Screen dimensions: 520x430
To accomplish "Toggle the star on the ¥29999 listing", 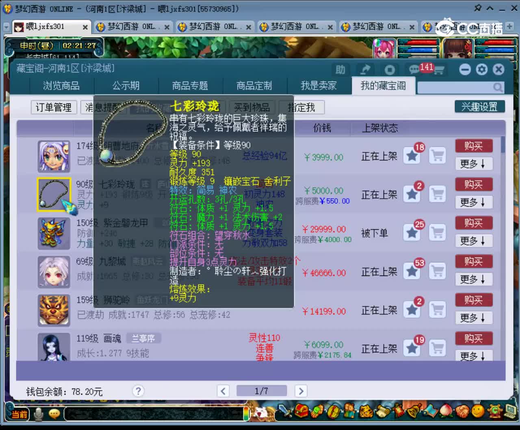I will [412, 232].
